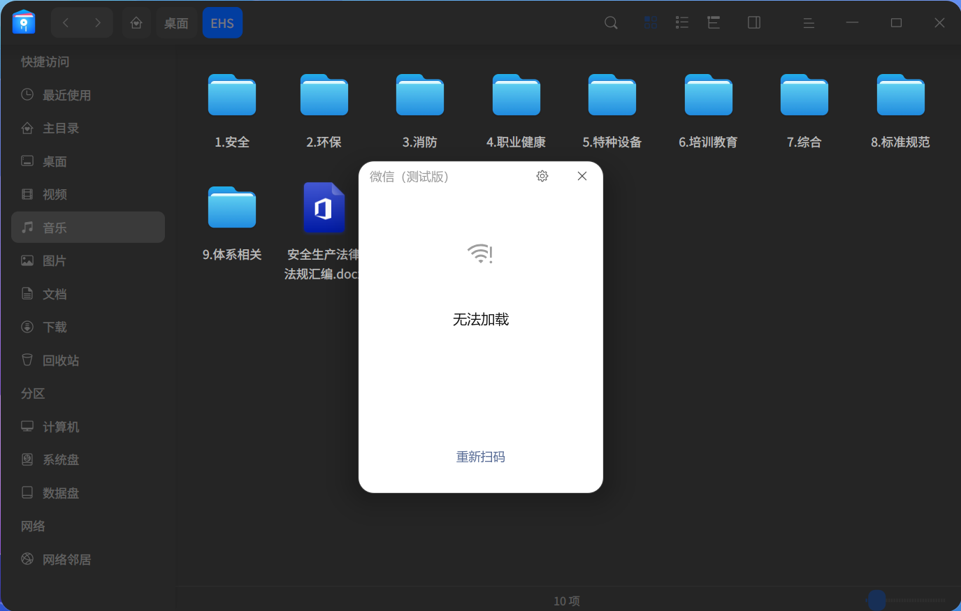Click the 10 项 status bar text
Screen dimensions: 961x611
point(567,601)
